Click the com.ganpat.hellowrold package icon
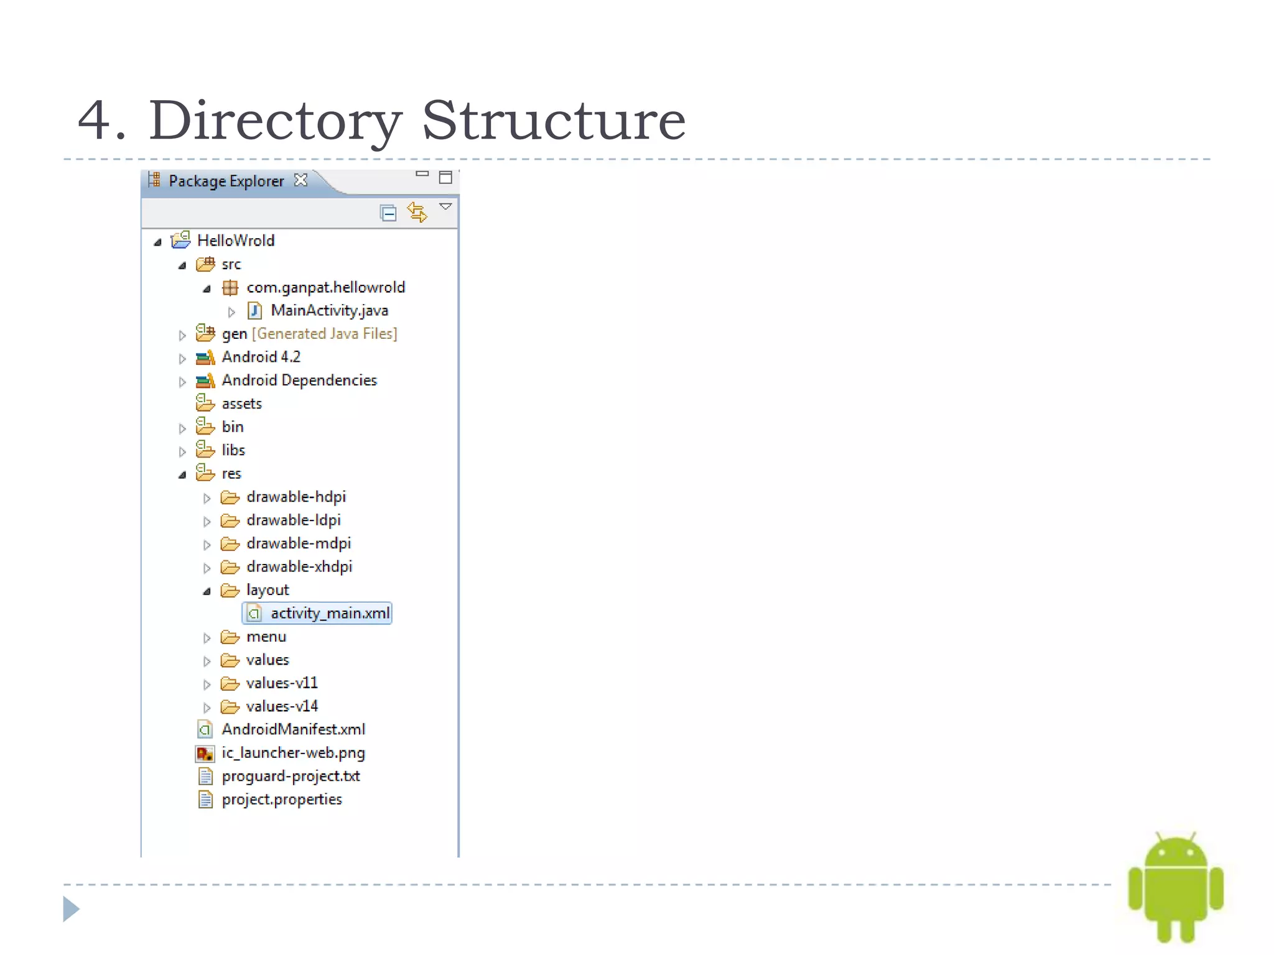Screen dimensions: 1274x955 click(x=230, y=287)
